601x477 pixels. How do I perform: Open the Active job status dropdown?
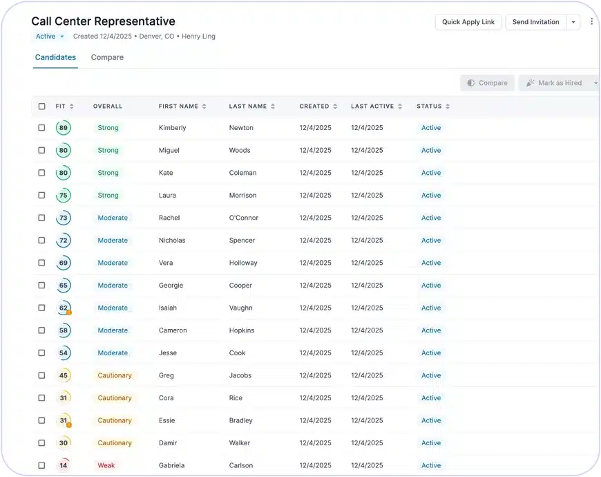[50, 37]
